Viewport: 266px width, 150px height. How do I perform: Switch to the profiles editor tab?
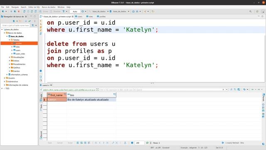click(x=101, y=17)
